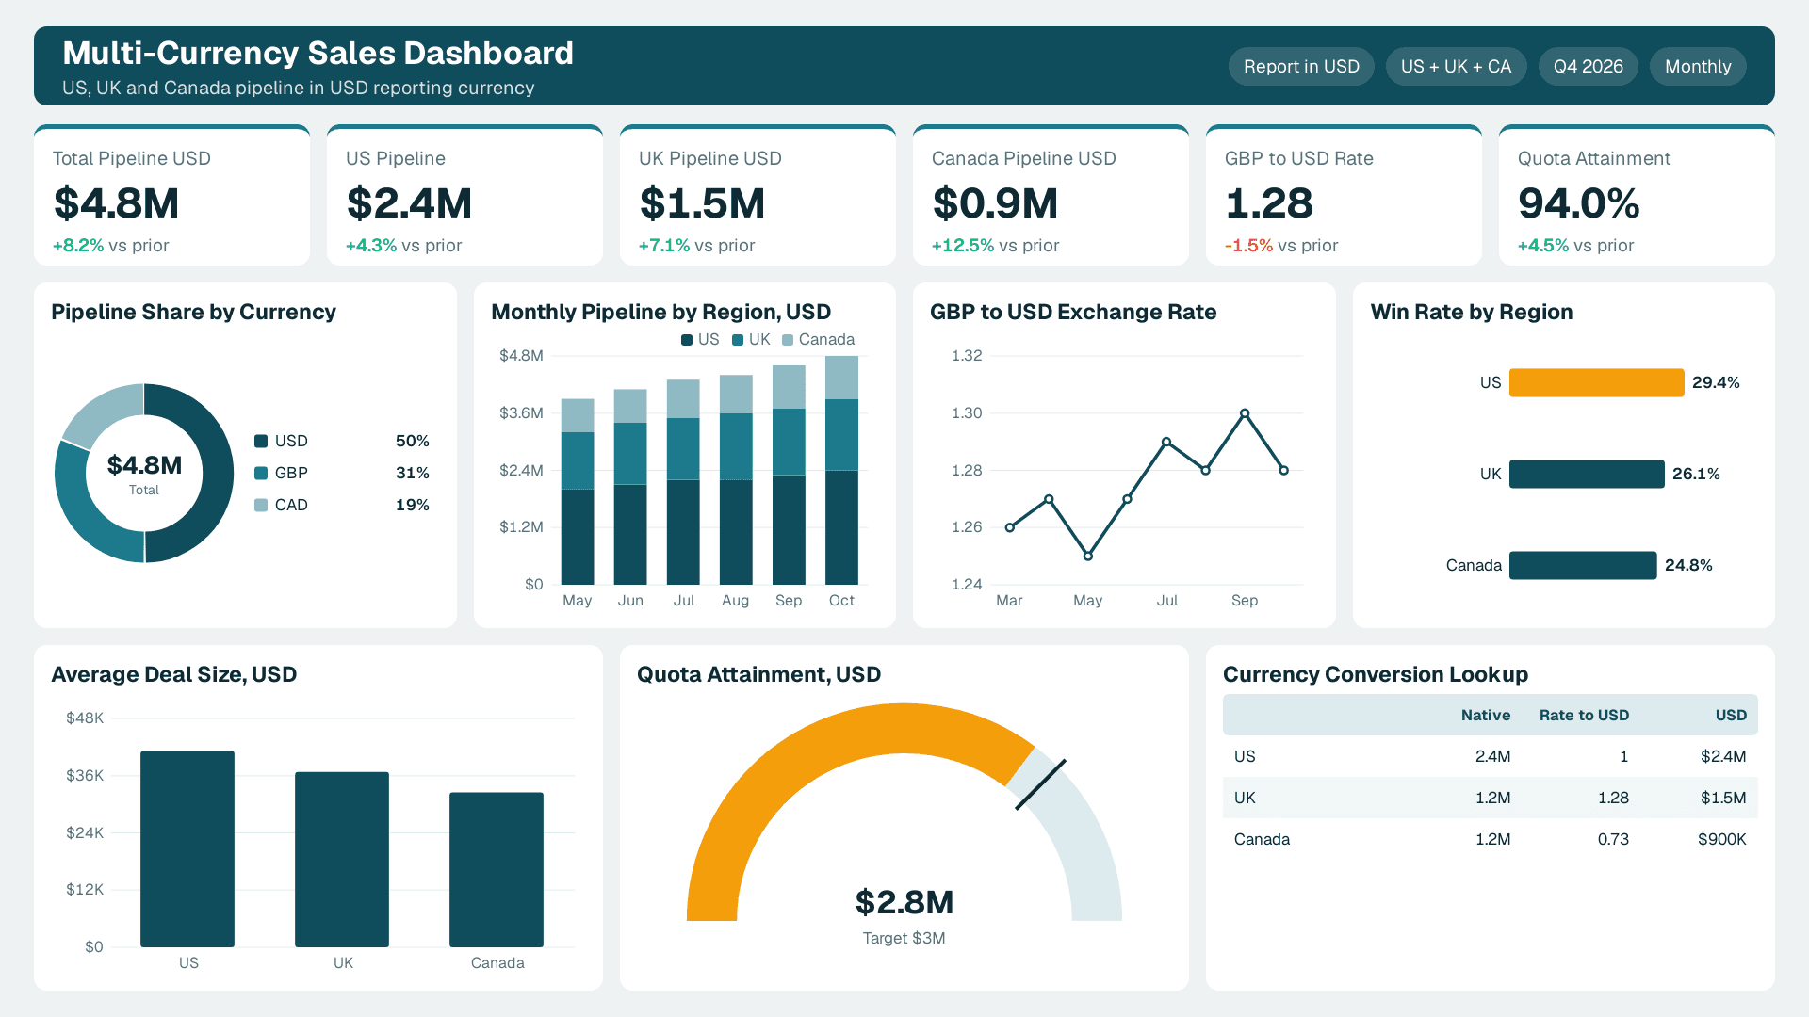Toggle the Canada series in bar legend
The width and height of the screenshot is (1809, 1017).
pyautogui.click(x=818, y=339)
